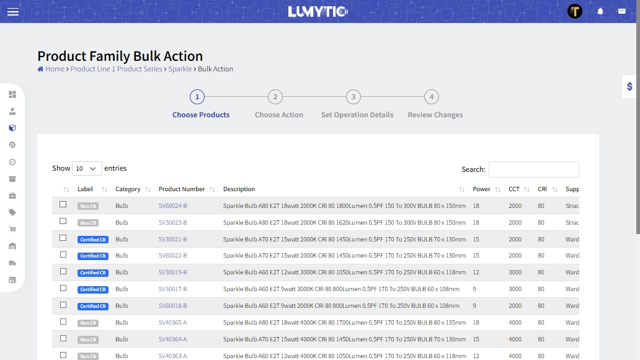Sort by the CRI column arrows

coord(554,189)
